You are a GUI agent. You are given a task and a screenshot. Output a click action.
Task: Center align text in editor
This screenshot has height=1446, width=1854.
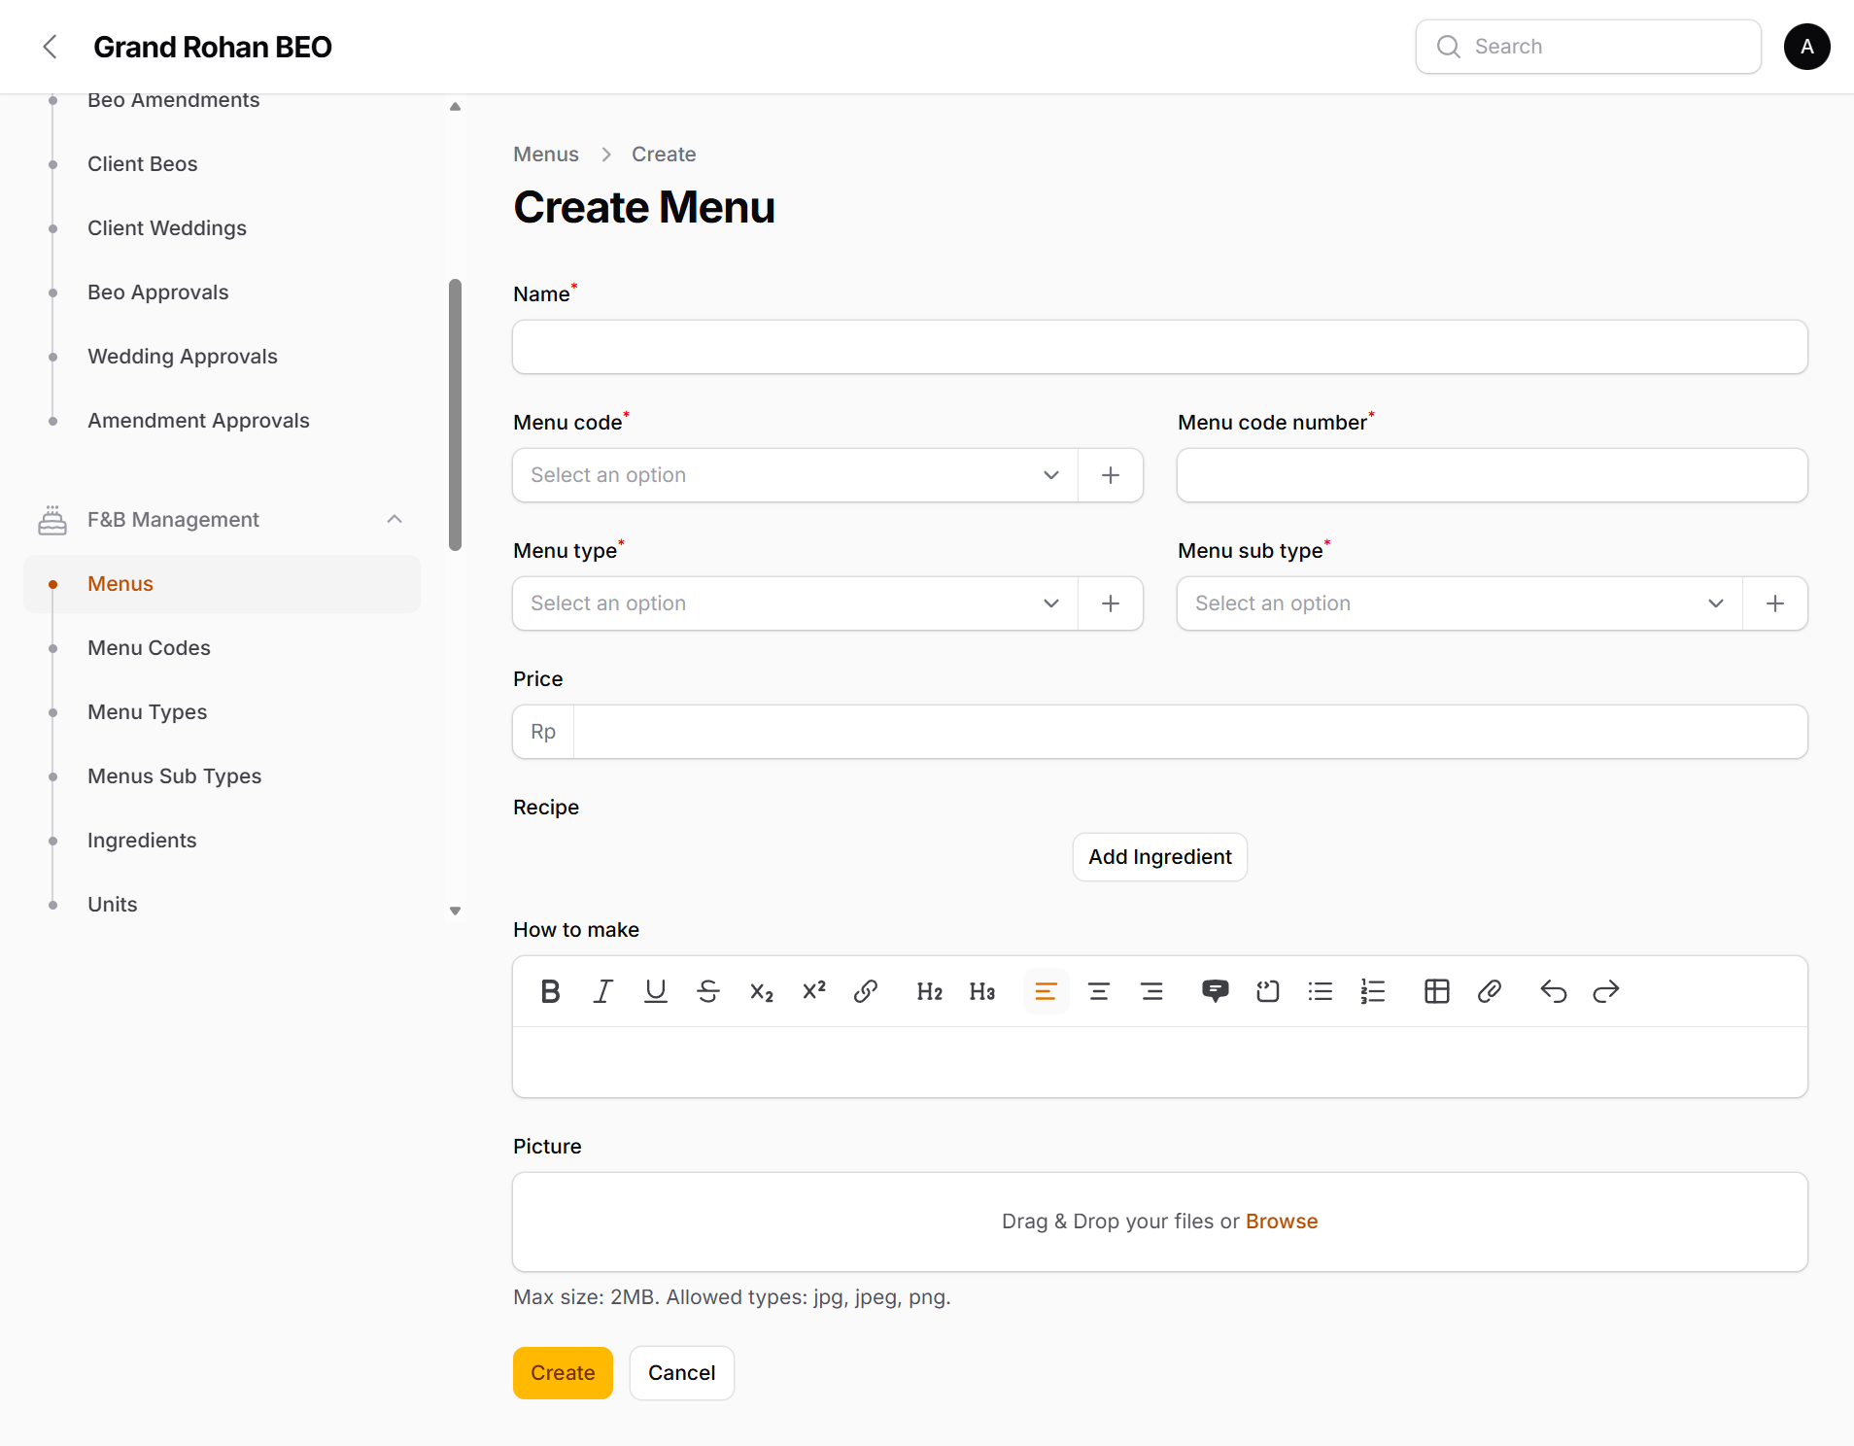[x=1099, y=991]
